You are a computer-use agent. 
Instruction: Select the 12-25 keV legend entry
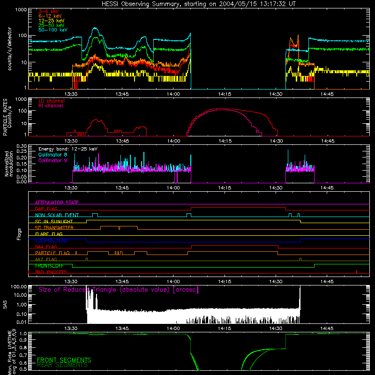pos(51,21)
